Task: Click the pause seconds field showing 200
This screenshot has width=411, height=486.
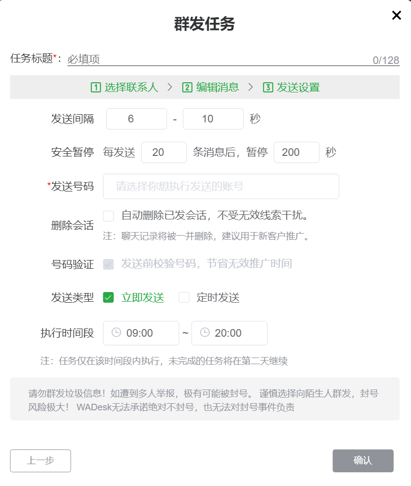Action: (296, 152)
